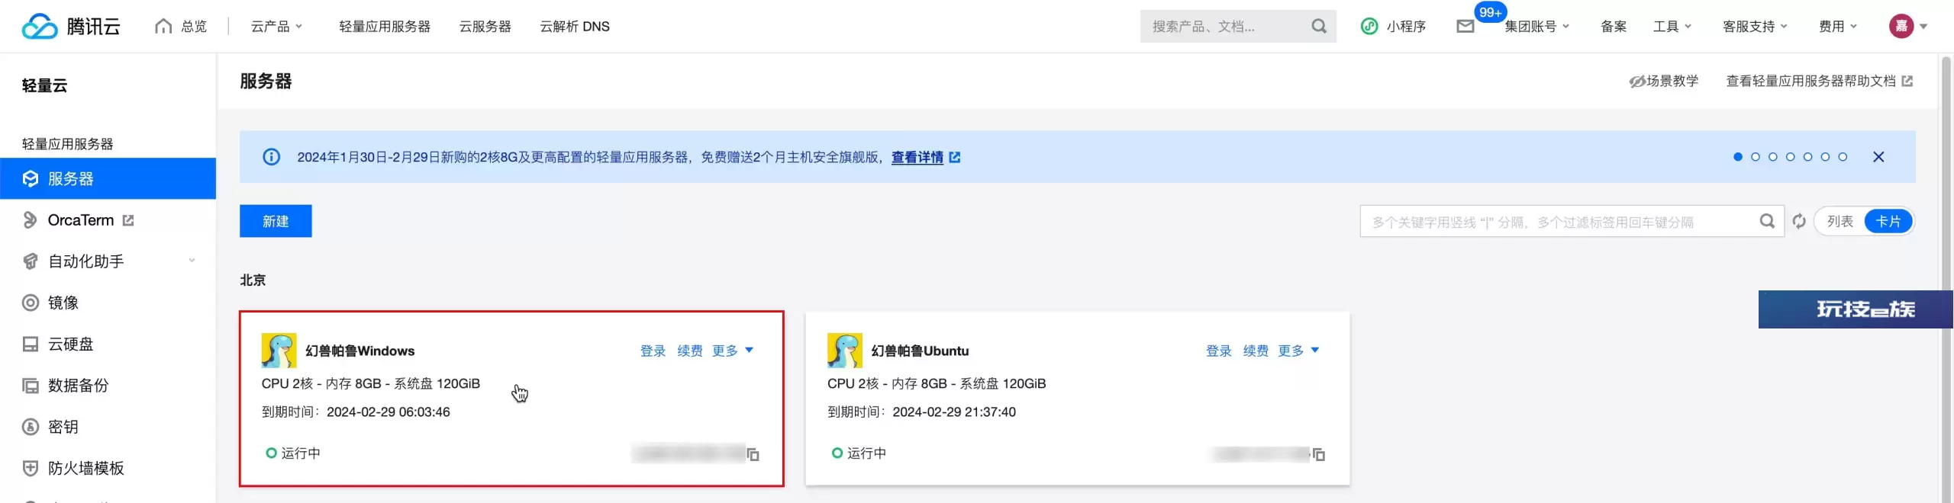
Task: Open the 费用 dropdown menu
Action: [x=1837, y=26]
